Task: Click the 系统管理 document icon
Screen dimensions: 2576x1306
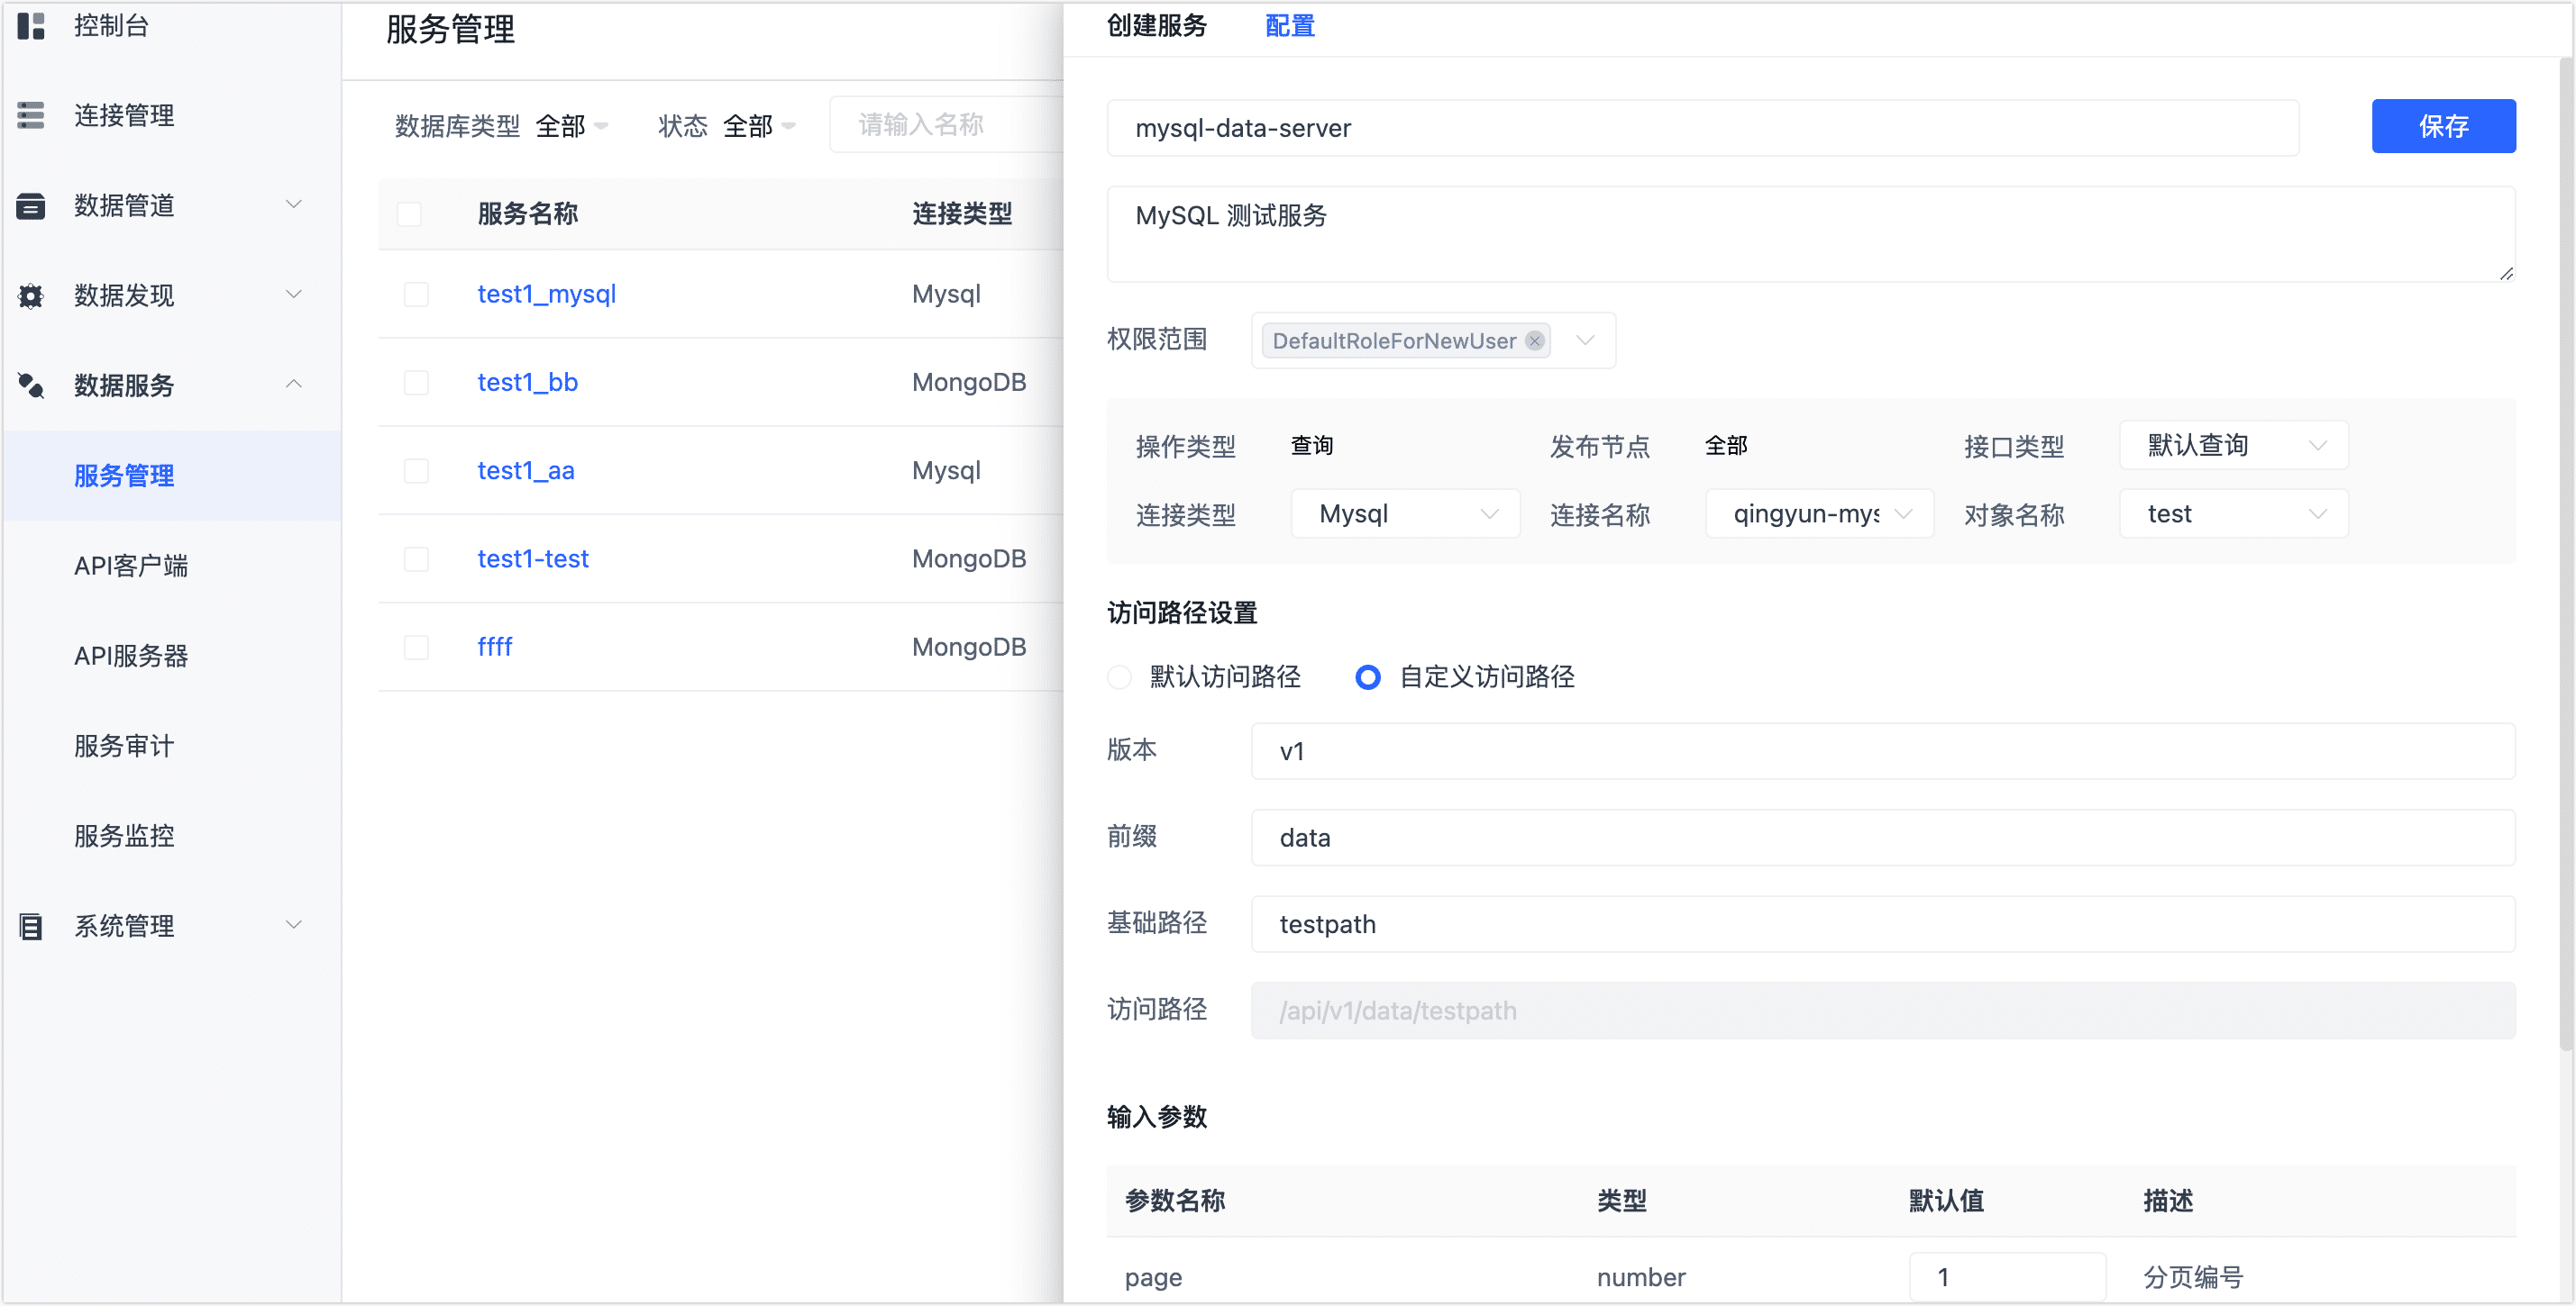Action: click(31, 926)
